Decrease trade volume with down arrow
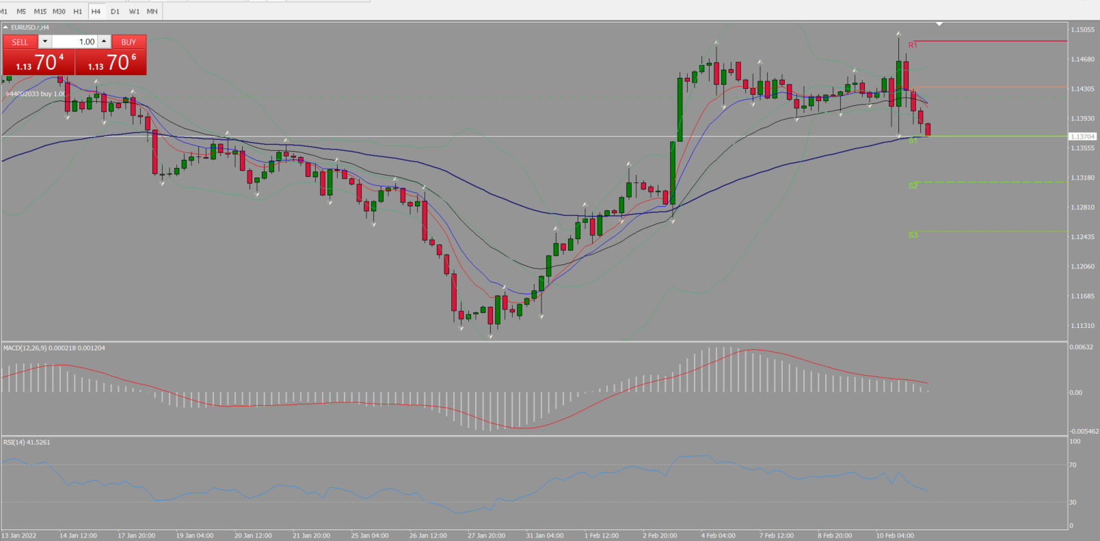The width and height of the screenshot is (1100, 541). [45, 42]
